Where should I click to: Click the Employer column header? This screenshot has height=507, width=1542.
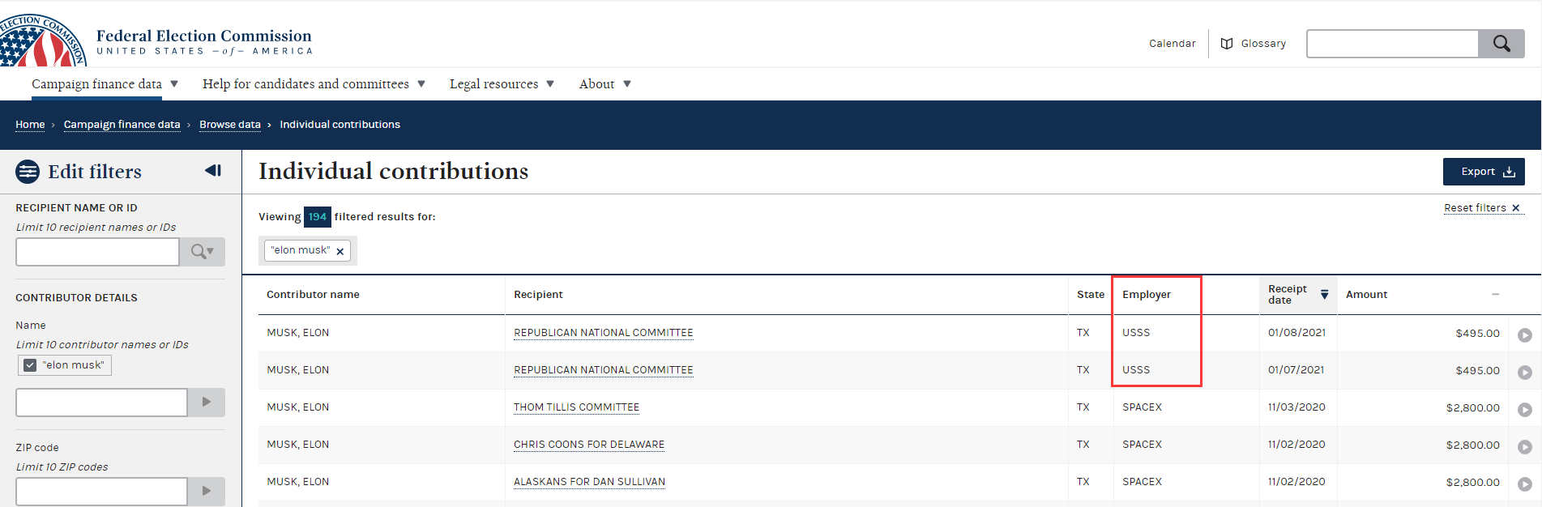(1147, 295)
